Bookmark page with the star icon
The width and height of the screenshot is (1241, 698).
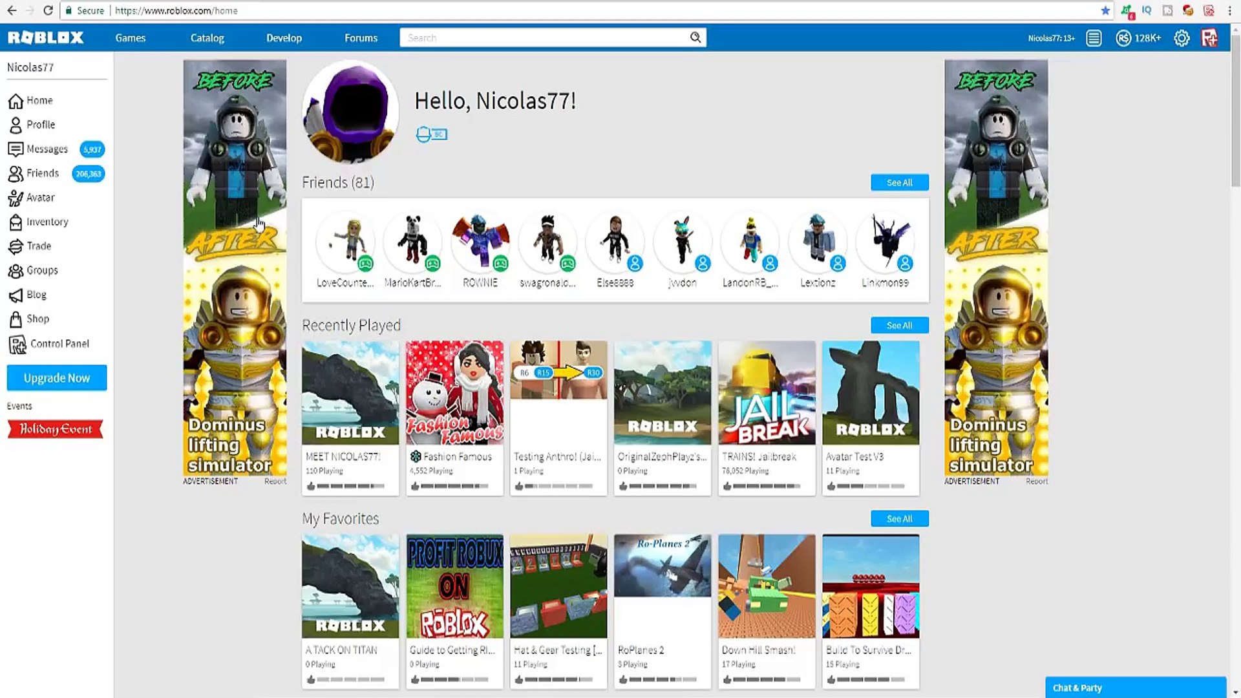[1105, 10]
